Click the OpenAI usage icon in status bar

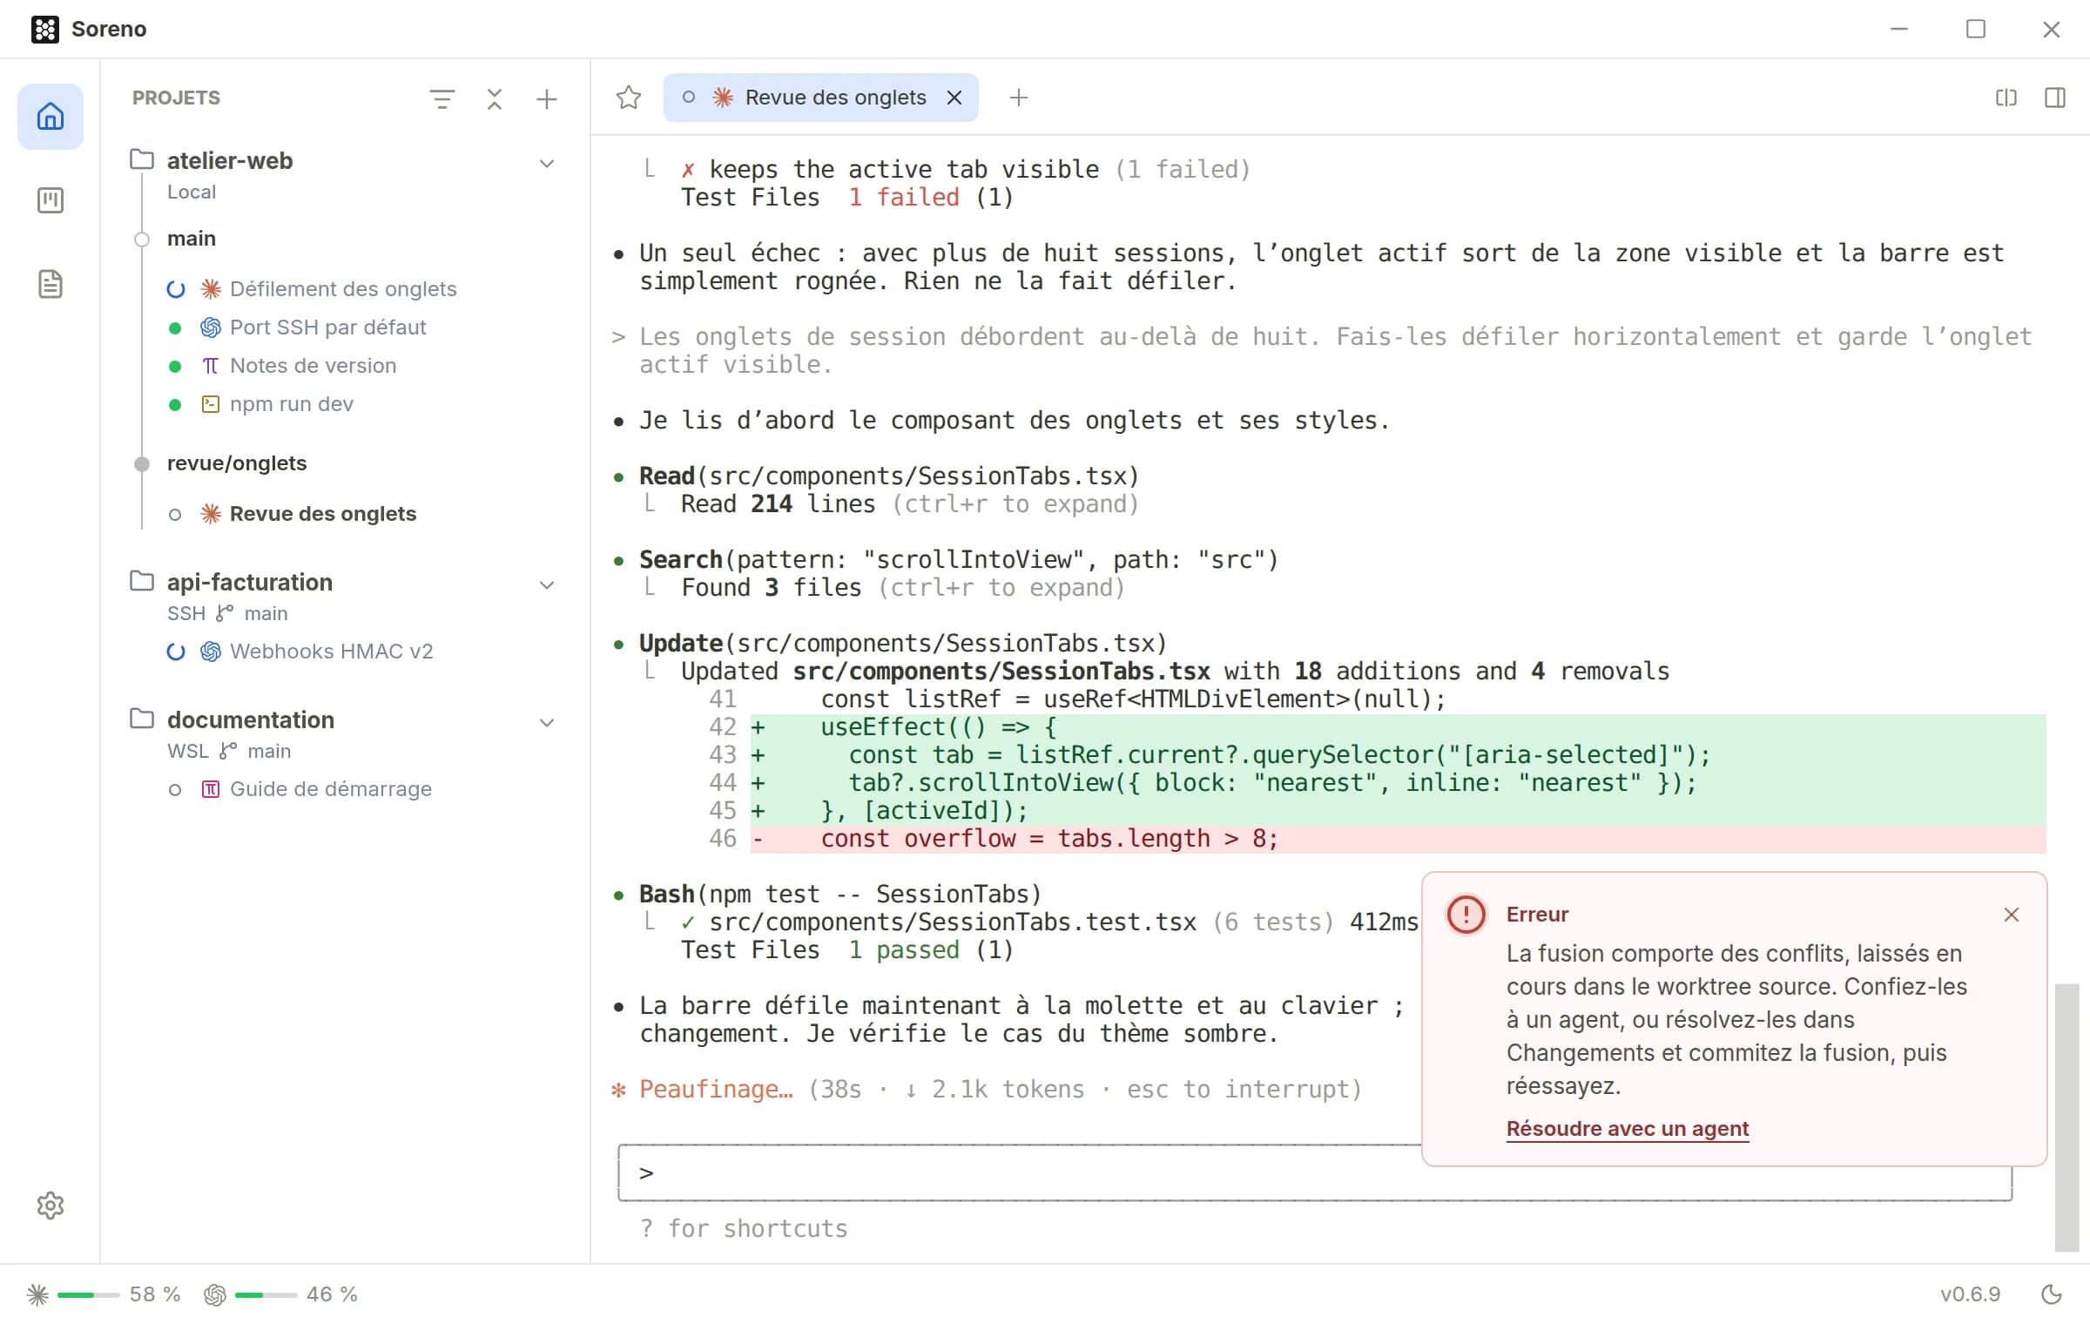215,1294
